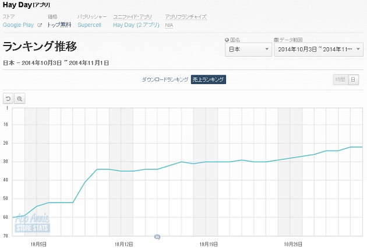Click the トップ無料 price text
367x248 pixels.
coord(59,25)
